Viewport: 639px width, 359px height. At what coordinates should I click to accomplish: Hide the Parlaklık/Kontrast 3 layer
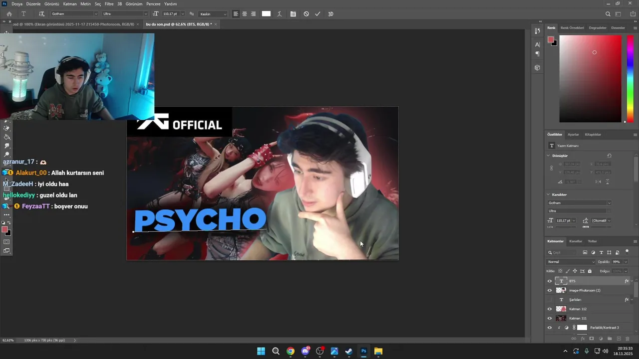(550, 328)
